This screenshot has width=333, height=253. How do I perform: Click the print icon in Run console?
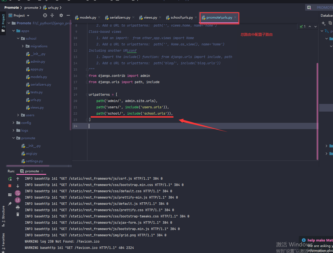click(18, 207)
